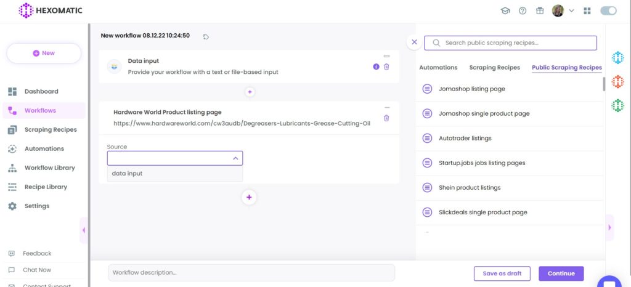Delete the Hardware World listing step

[x=386, y=118]
